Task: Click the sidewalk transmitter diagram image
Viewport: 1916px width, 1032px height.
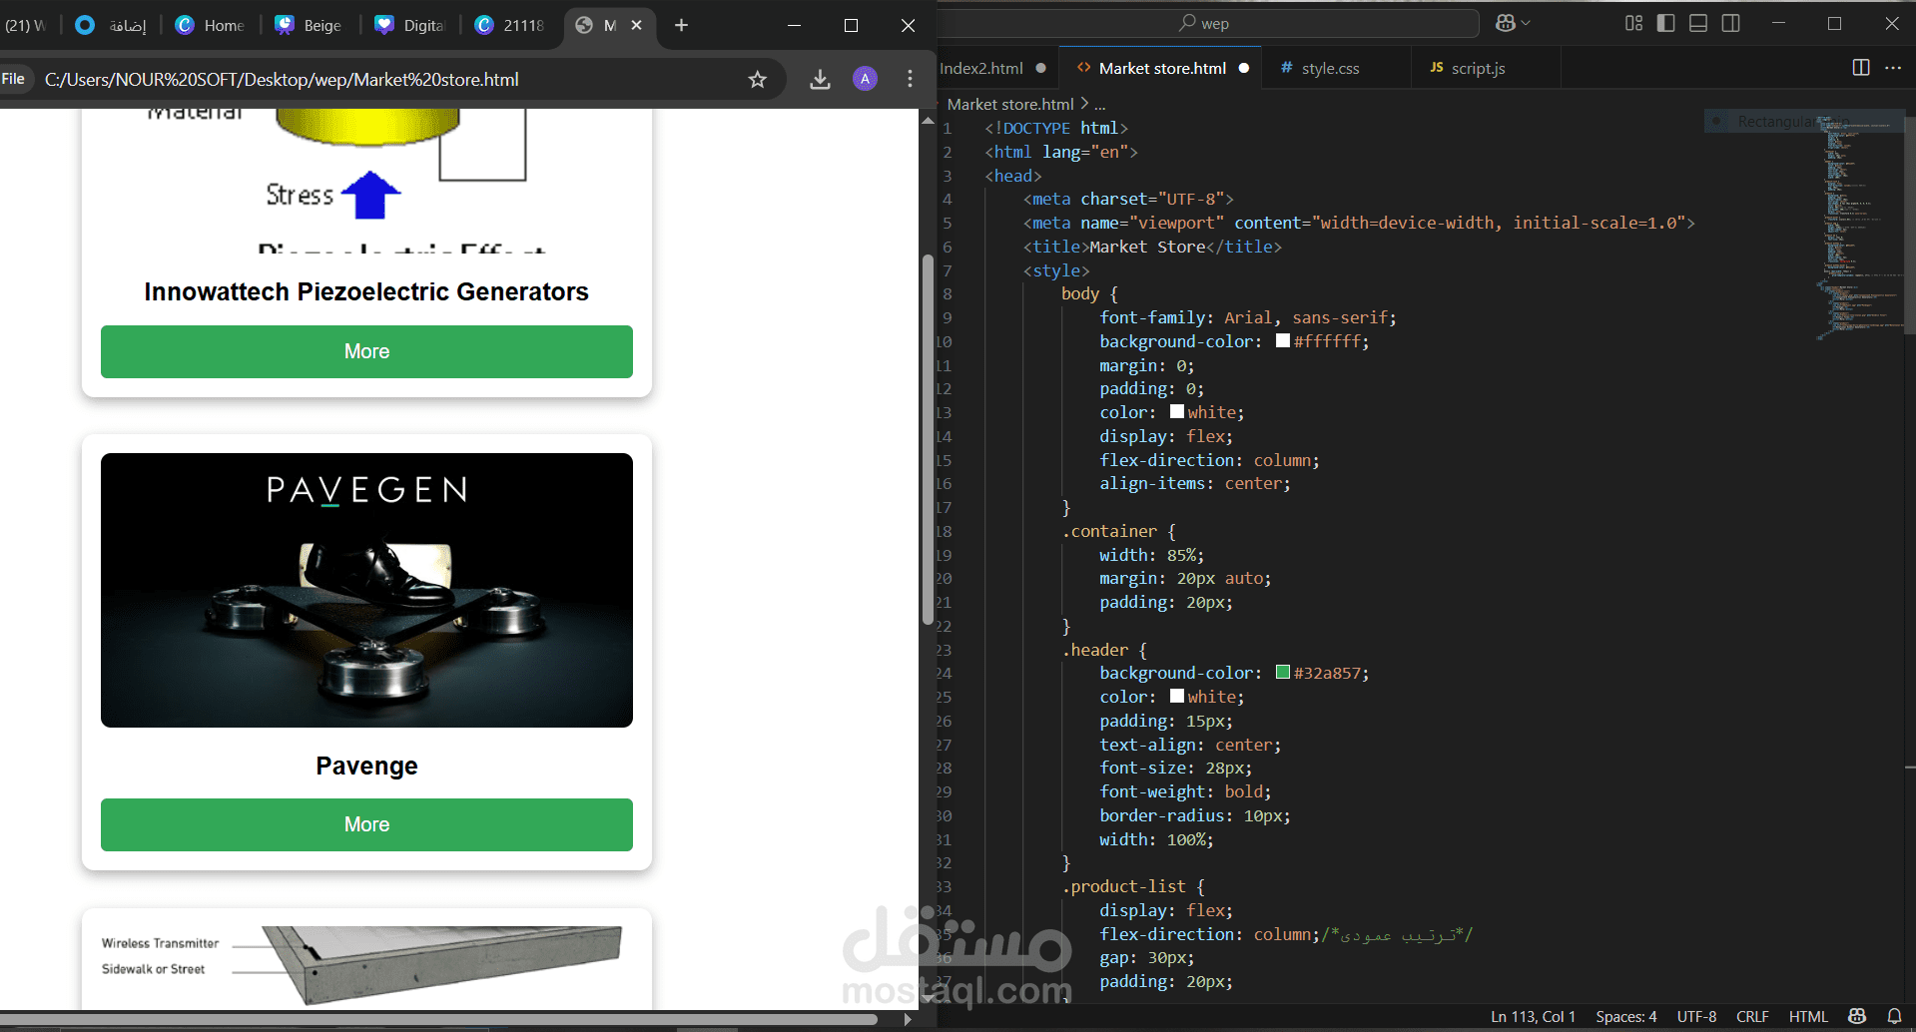Action: click(366, 968)
